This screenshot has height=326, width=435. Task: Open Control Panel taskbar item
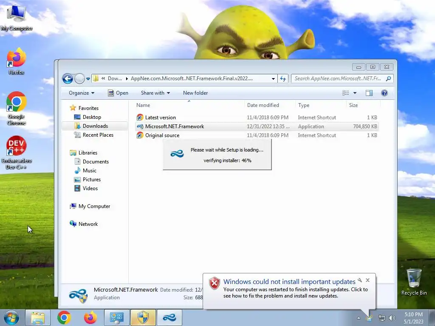pos(116,318)
